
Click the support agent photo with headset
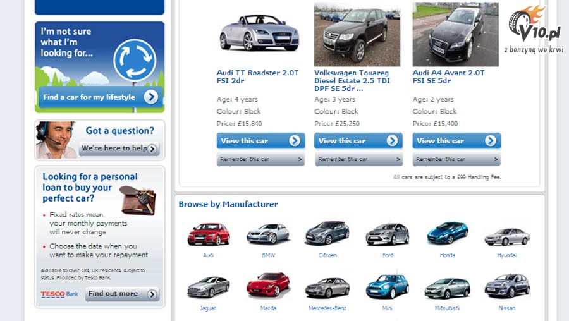[x=56, y=140]
